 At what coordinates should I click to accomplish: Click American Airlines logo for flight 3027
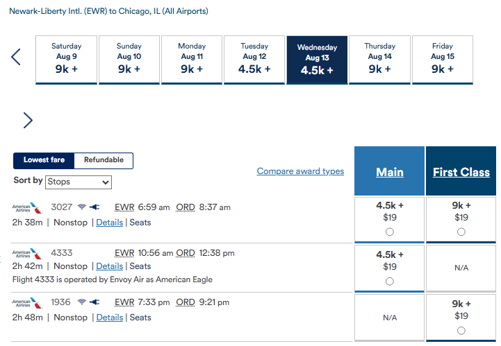27,208
